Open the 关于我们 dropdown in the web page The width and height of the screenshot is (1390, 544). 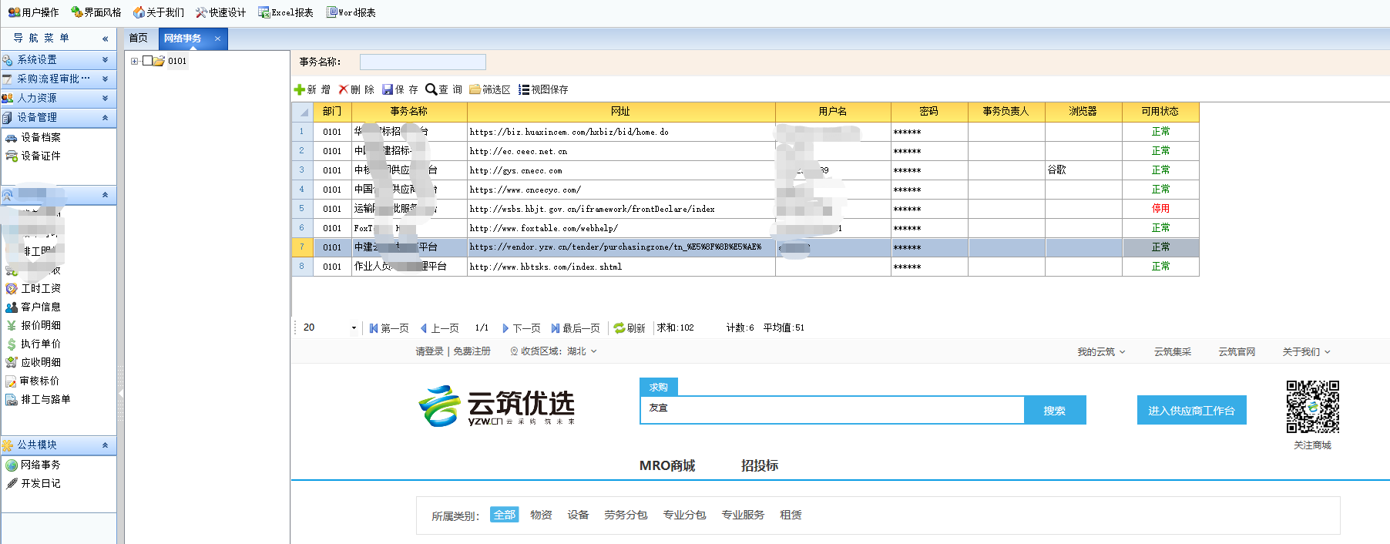(1306, 352)
